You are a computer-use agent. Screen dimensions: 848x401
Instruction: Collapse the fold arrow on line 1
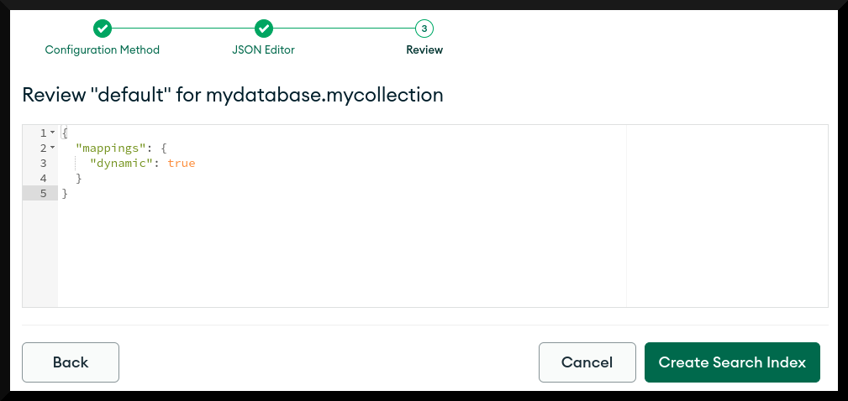53,133
